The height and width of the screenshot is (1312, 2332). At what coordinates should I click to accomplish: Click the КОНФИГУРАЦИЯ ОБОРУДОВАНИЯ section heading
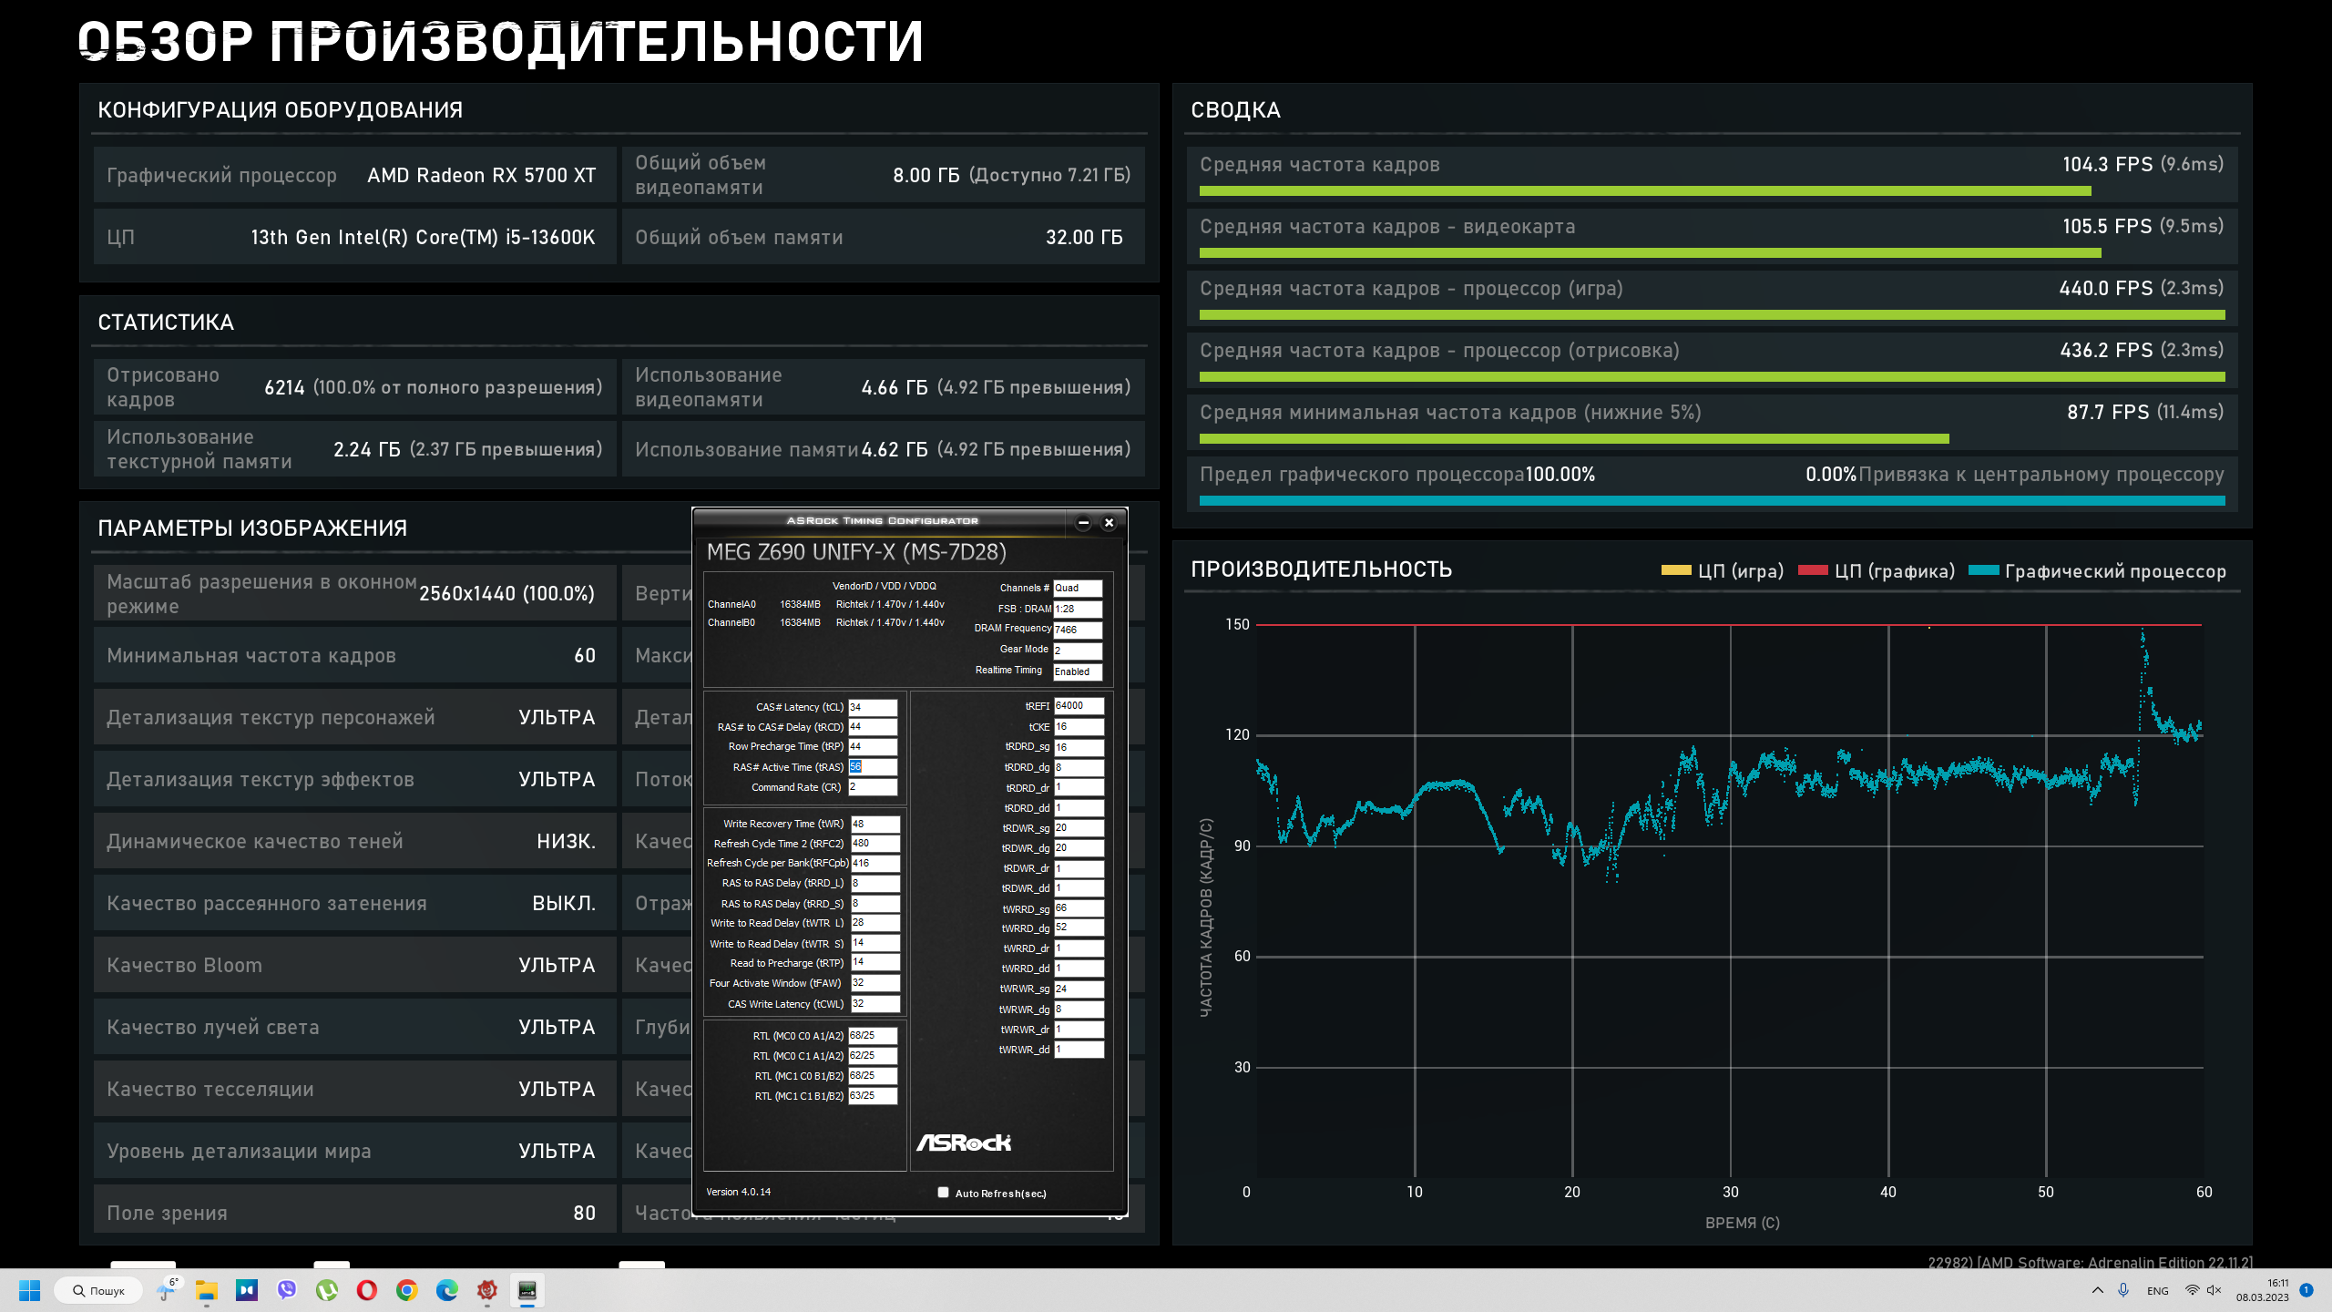pyautogui.click(x=280, y=110)
